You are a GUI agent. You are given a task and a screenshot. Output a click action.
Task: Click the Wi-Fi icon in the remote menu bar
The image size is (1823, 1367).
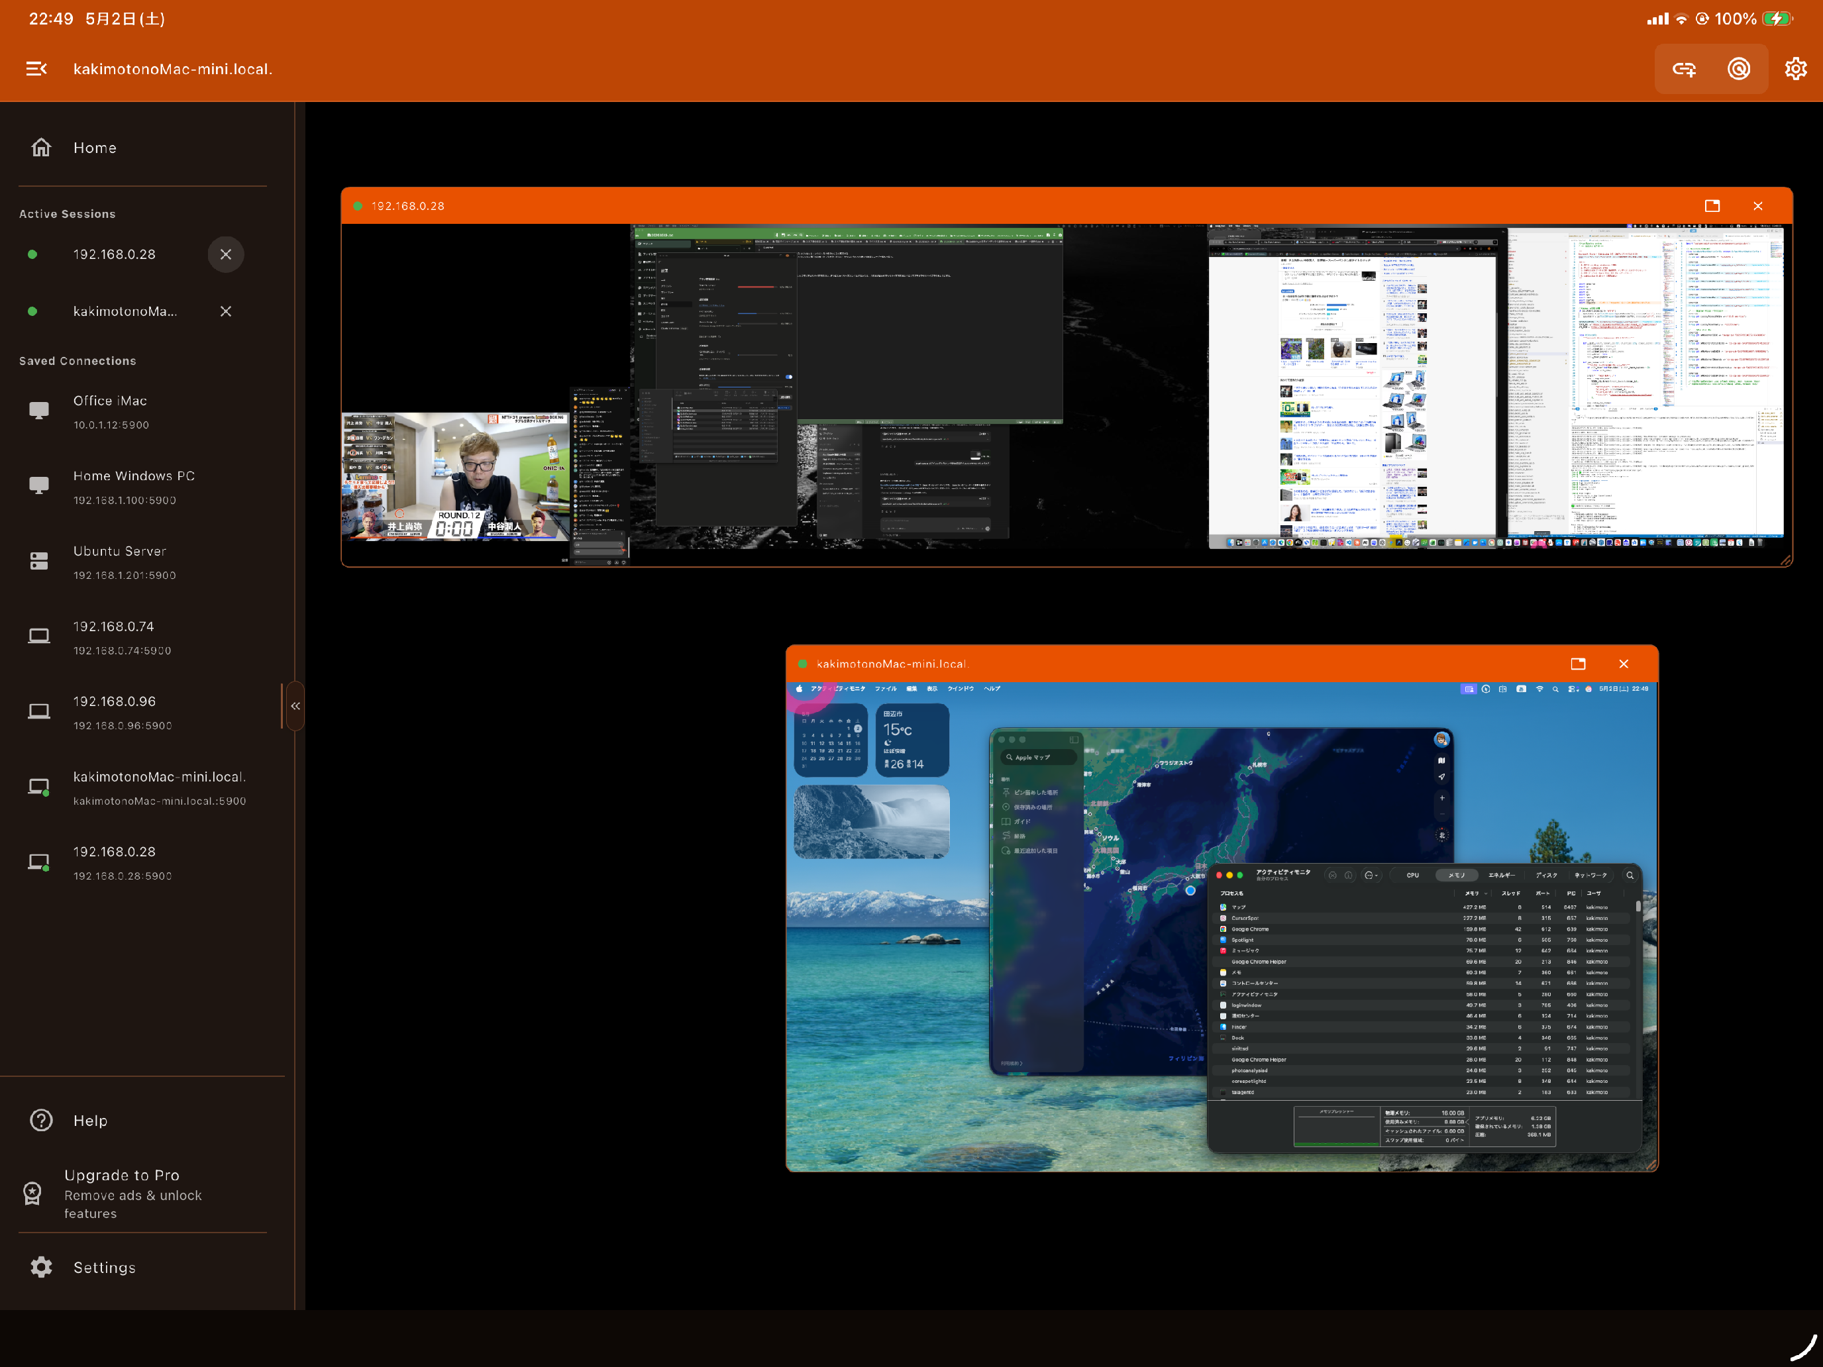pyautogui.click(x=1539, y=689)
